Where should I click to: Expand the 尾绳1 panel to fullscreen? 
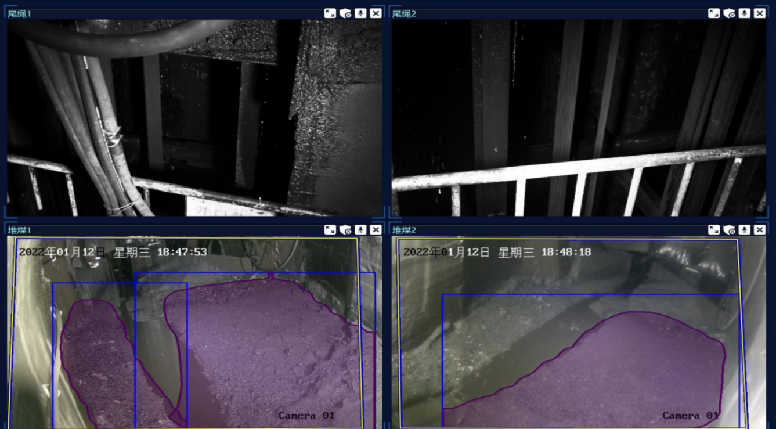pos(330,13)
